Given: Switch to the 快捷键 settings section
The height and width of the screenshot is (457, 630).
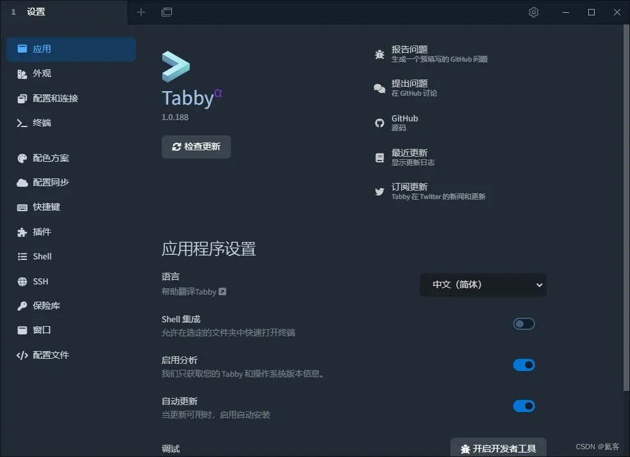Looking at the screenshot, I should click(71, 207).
